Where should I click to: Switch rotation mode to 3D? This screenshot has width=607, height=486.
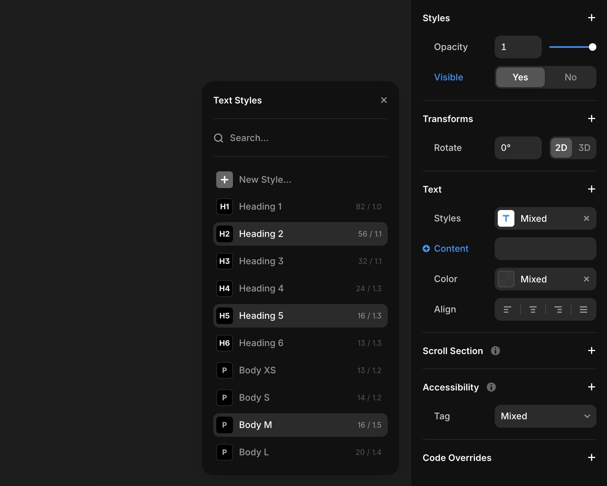tap(584, 148)
